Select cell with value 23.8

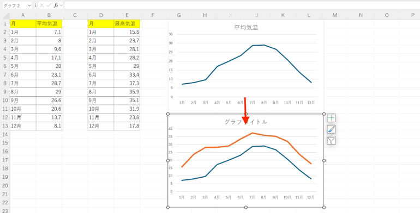click(127, 118)
